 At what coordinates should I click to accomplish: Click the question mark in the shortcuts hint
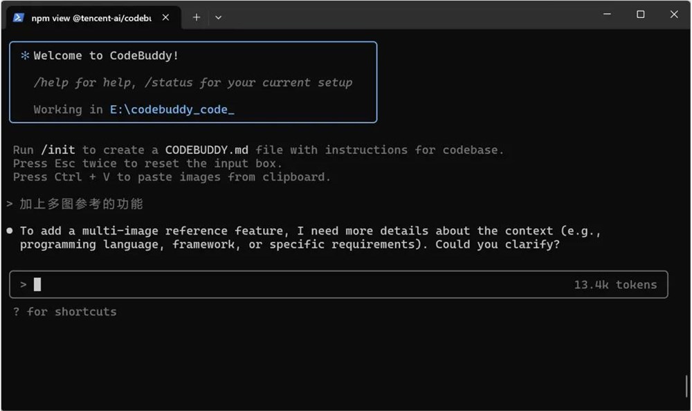coord(15,312)
